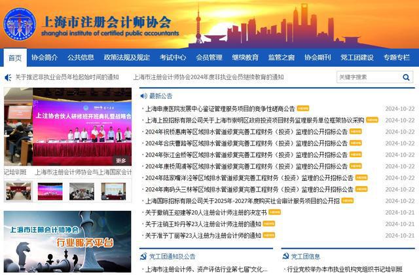419x275 pixels.
Task: Click the party emblem beside 党工团信息
Action: pos(285,256)
